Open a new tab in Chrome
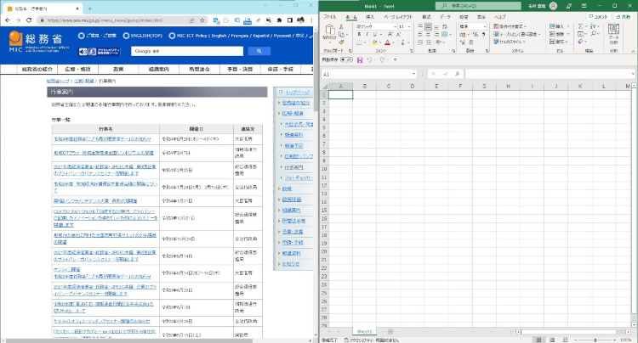Screen dimensions: 638x343 pos(89,8)
